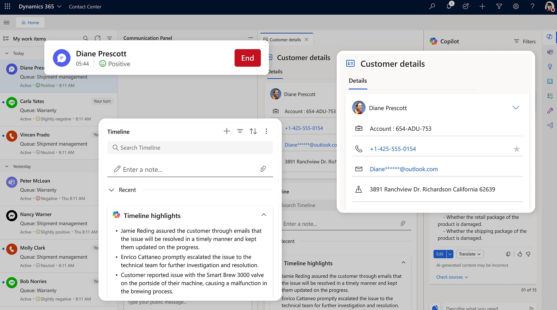Toggle sentiment indicator for Carla Yates
This screenshot has height=310, width=557.
[x=39, y=119]
